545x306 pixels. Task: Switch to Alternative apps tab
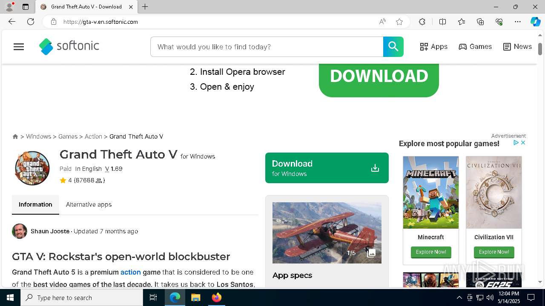click(x=89, y=204)
